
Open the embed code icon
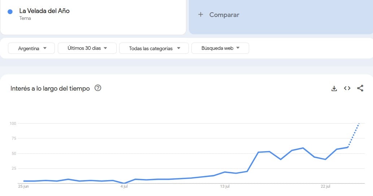tap(347, 88)
